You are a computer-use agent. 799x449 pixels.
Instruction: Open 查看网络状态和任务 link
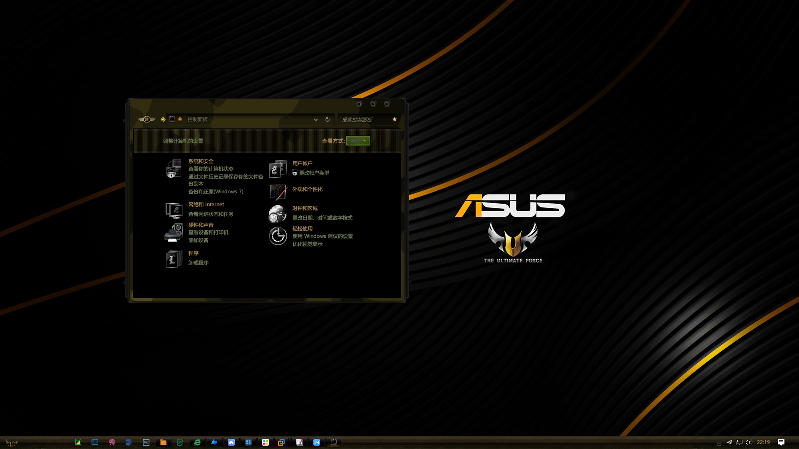click(211, 214)
